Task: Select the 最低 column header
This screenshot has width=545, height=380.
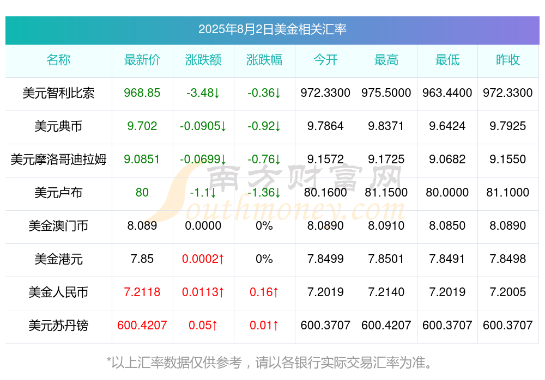Action: 447,60
